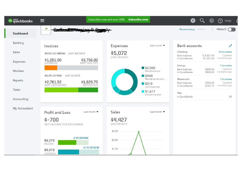Image resolution: width=242 pixels, height=171 pixels.
Task: Click the $1,629.70 deposited amount
Action: (89, 82)
